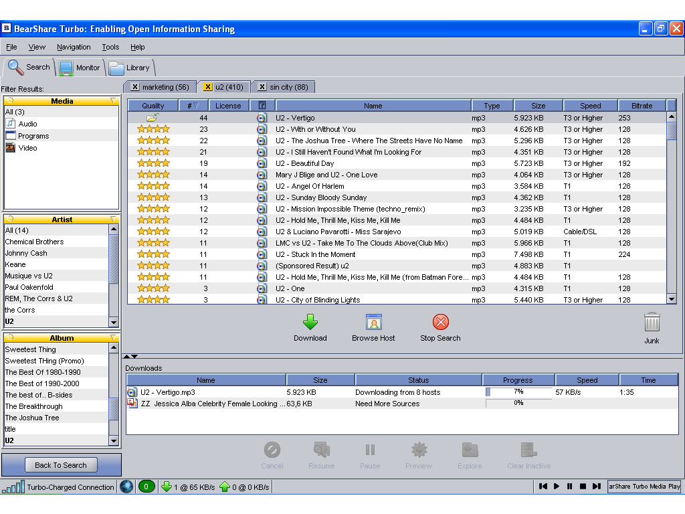Send selected result to Junk

[x=652, y=328]
